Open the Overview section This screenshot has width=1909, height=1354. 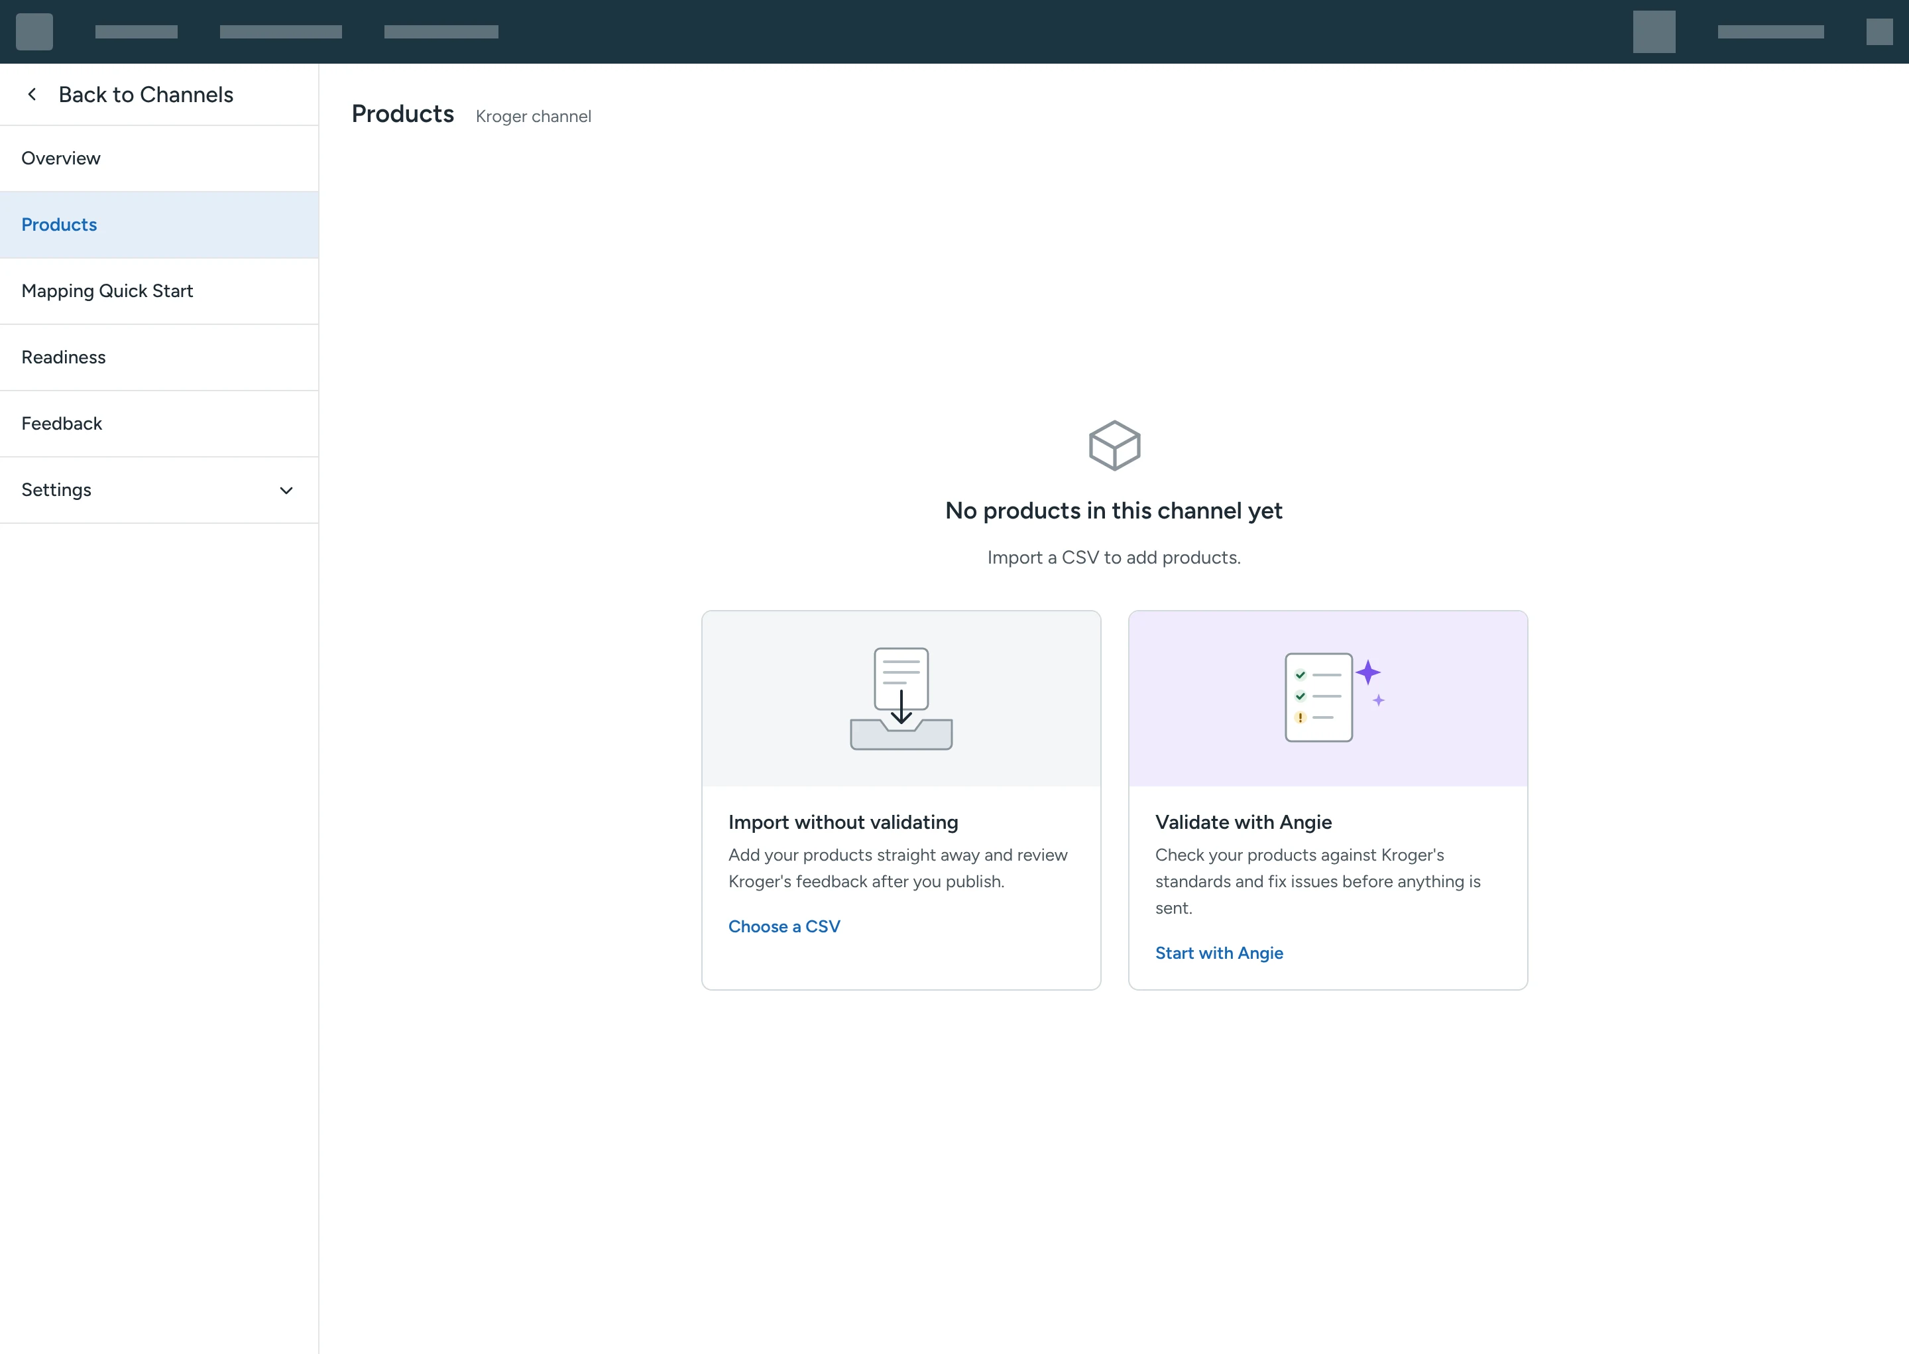[x=159, y=158]
